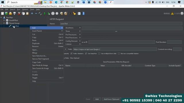The height and width of the screenshot is (103, 184).
Task: Collapse the Test Plan tree node
Action: [x=1, y=17]
